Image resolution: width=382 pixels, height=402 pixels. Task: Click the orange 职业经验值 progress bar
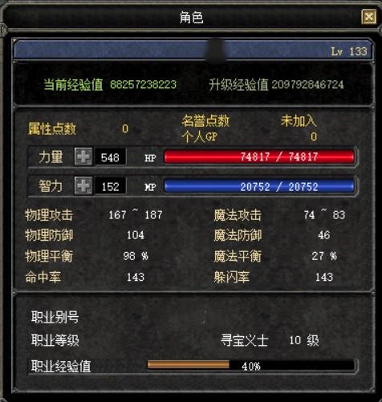click(251, 365)
